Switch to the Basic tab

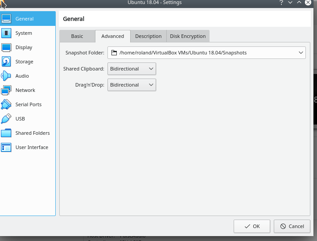pos(77,36)
